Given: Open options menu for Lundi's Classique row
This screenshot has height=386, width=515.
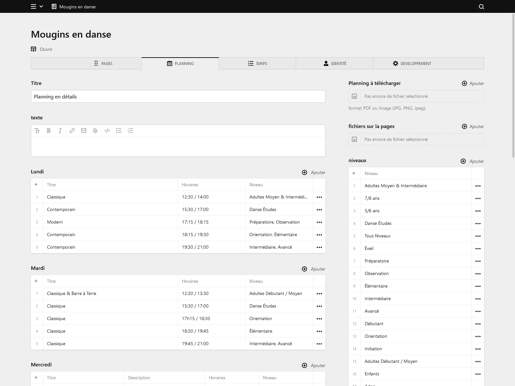Looking at the screenshot, I should pyautogui.click(x=319, y=197).
